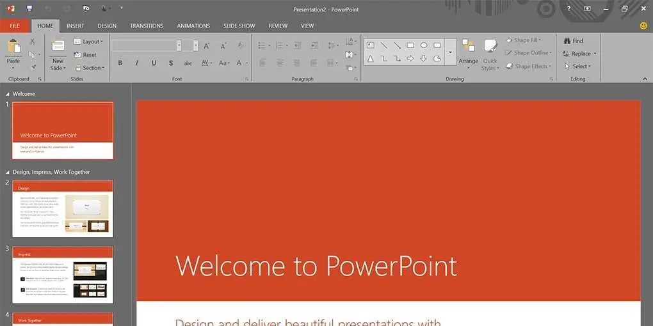Image resolution: width=653 pixels, height=326 pixels.
Task: Select the Isosceles Triangle shape
Action: pyautogui.click(x=370, y=59)
